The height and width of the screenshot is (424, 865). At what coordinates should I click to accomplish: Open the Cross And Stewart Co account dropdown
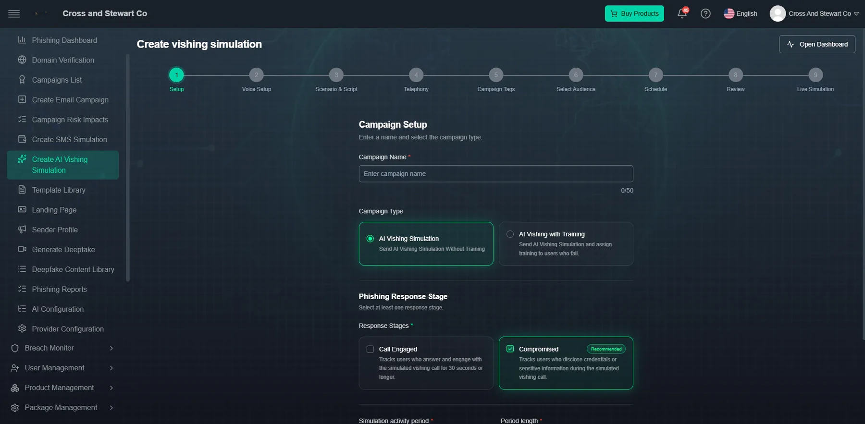pos(815,13)
